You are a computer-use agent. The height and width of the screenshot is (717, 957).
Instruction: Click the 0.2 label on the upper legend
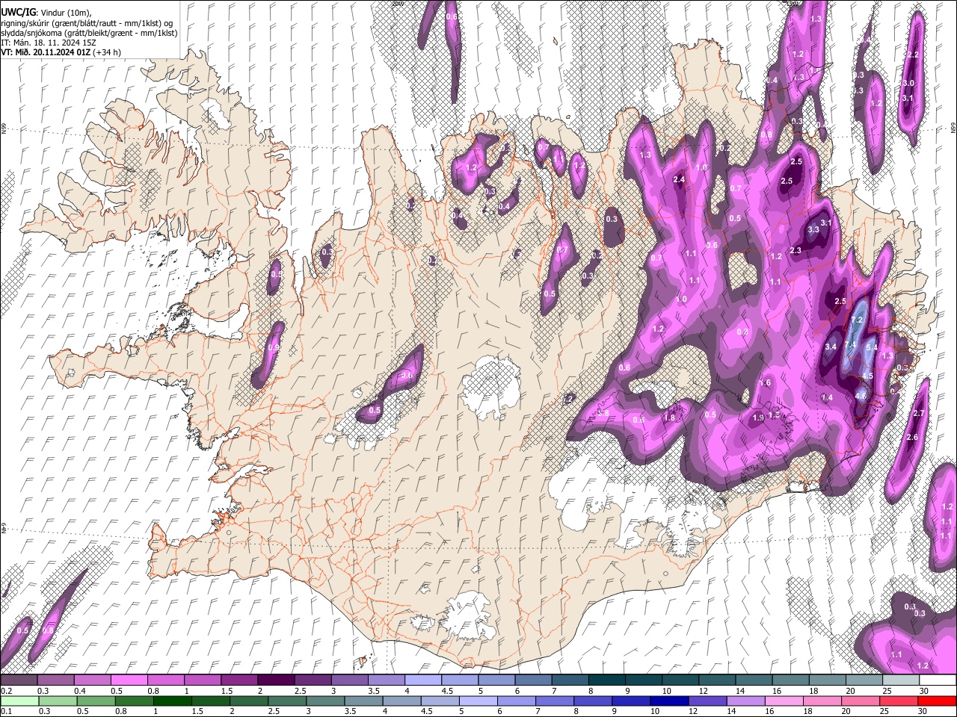pyautogui.click(x=7, y=692)
